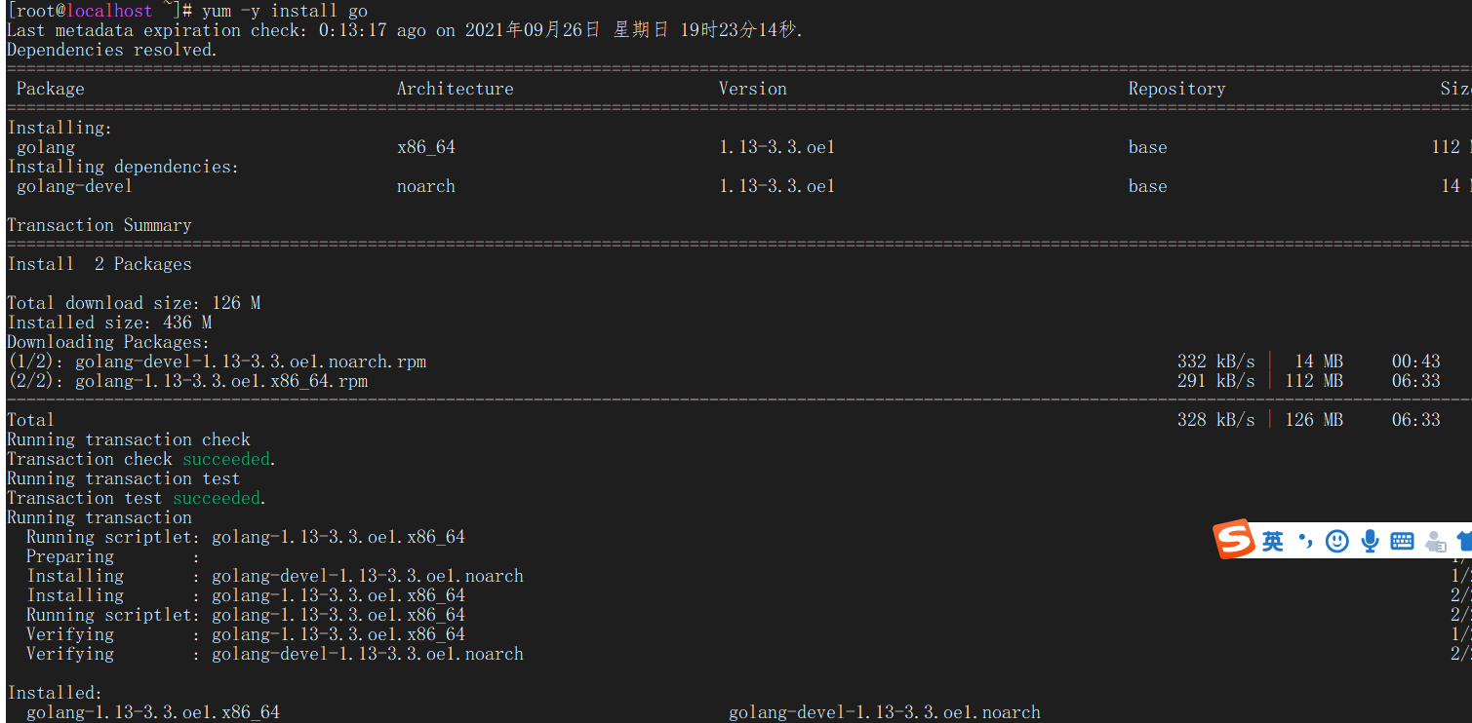Open the Sogou emoji panel

point(1337,541)
